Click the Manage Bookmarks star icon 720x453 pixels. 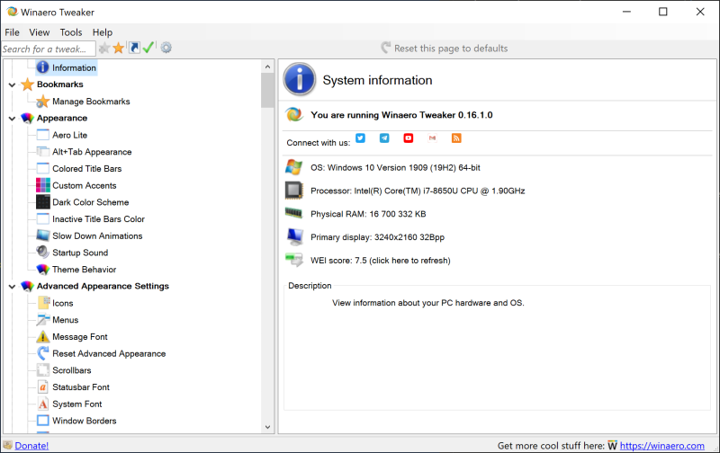pos(42,102)
